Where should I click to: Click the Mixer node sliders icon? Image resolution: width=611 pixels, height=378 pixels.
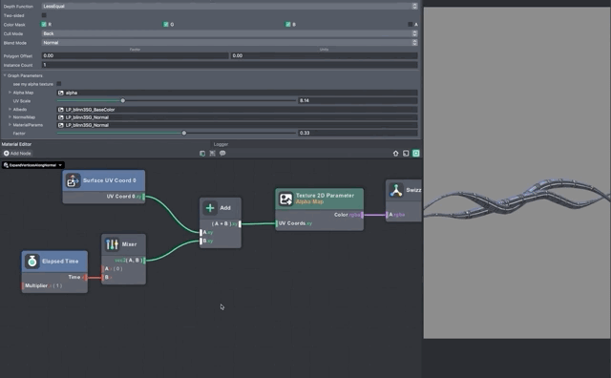[x=112, y=244]
